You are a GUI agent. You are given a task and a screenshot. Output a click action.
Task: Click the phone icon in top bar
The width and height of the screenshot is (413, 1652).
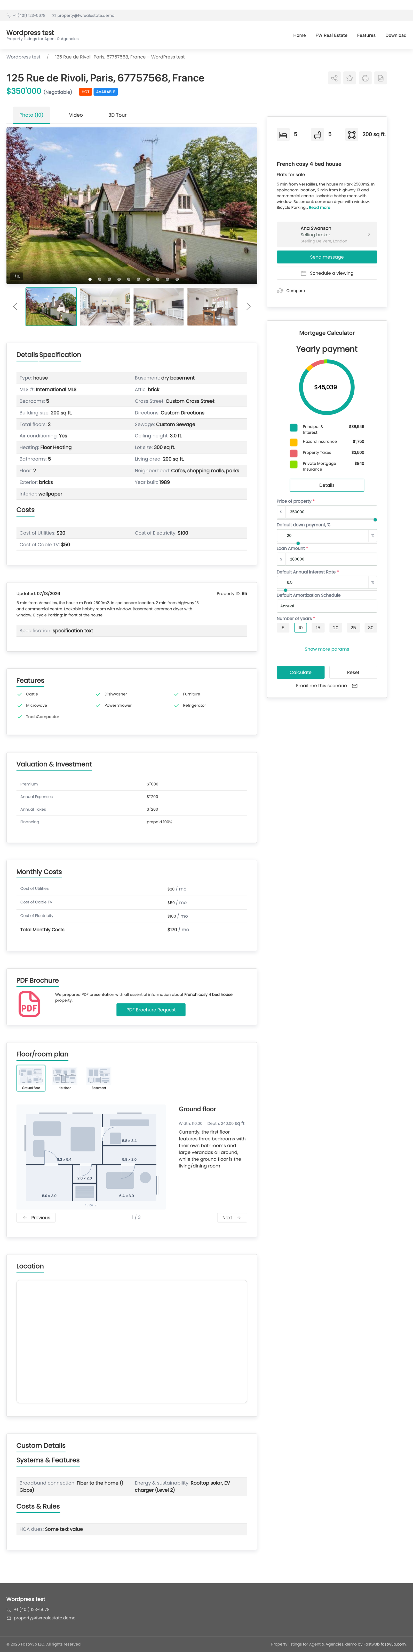pyautogui.click(x=8, y=16)
